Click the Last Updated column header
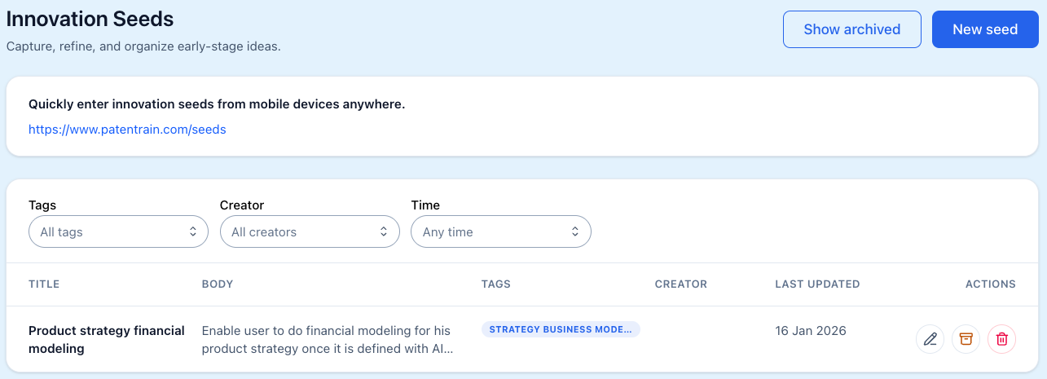This screenshot has height=379, width=1047. (817, 284)
